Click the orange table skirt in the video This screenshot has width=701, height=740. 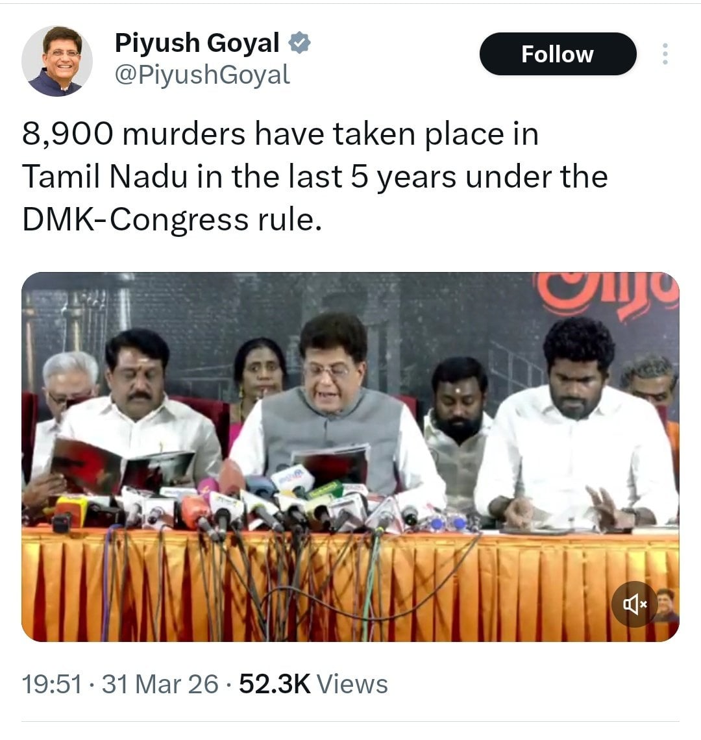click(x=350, y=586)
